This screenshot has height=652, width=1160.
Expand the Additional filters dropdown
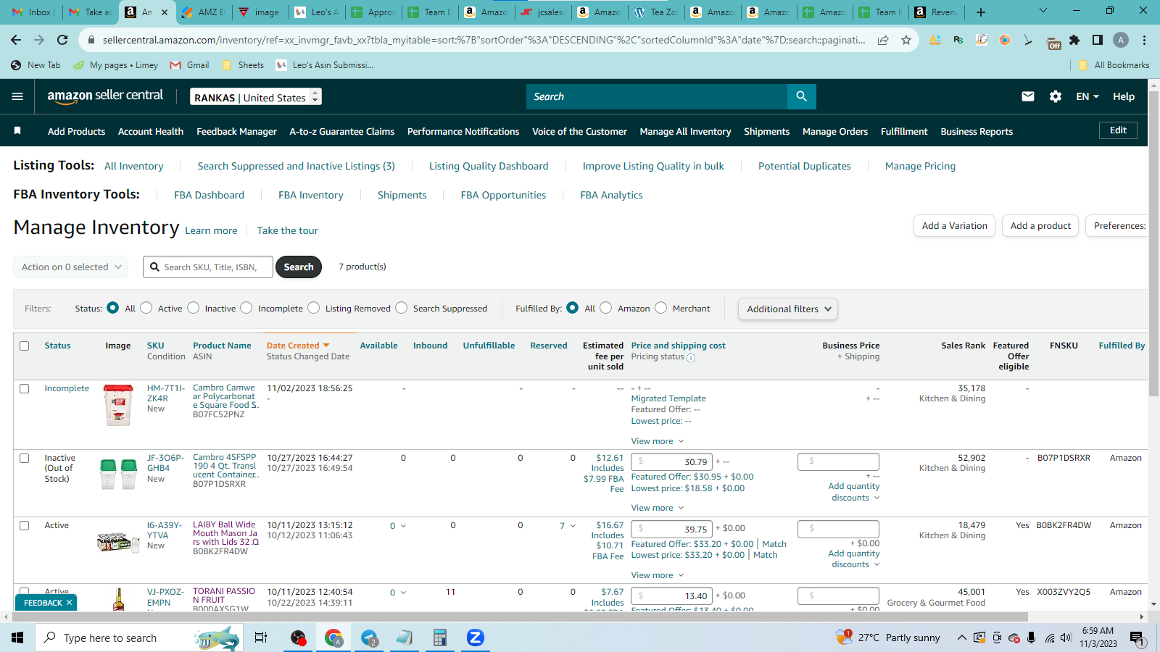click(x=788, y=309)
